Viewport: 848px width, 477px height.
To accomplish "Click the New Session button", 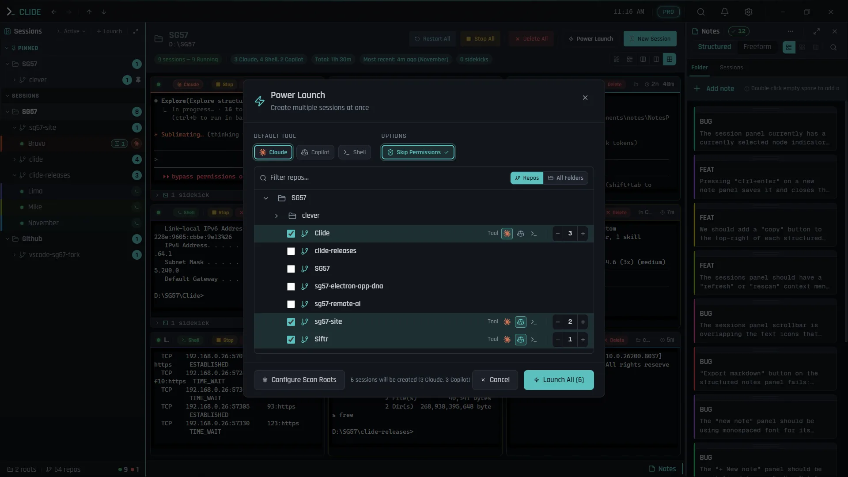I will (x=650, y=39).
